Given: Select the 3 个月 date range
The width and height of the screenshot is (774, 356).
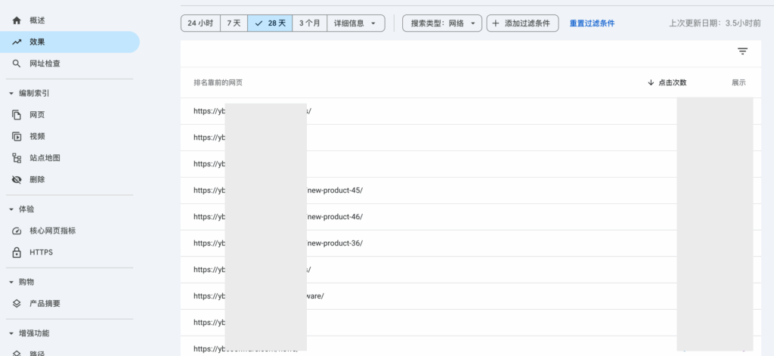Looking at the screenshot, I should pyautogui.click(x=309, y=23).
